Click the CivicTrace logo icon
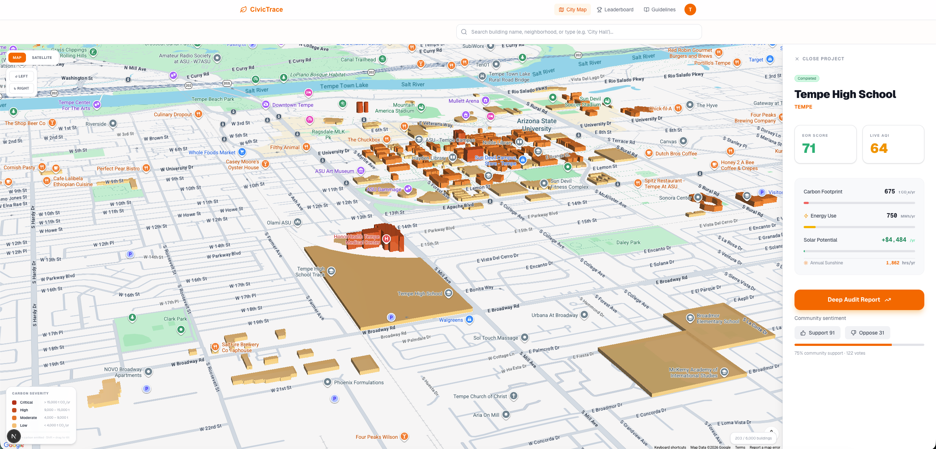 click(243, 10)
